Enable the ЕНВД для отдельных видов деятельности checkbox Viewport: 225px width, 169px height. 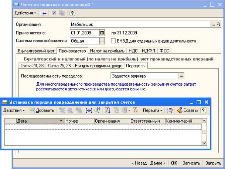click(x=113, y=41)
